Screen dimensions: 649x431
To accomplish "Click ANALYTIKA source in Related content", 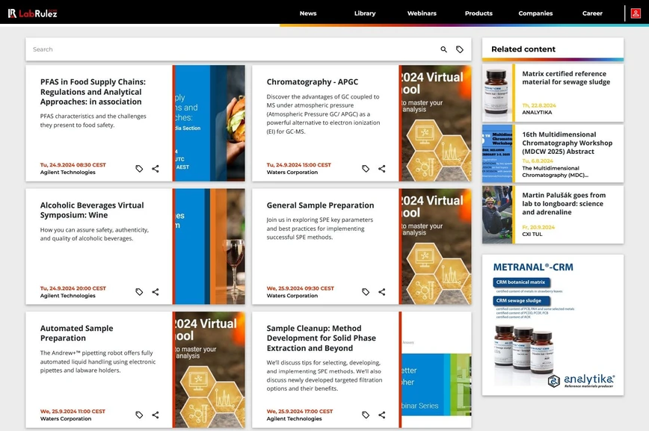I will click(537, 112).
